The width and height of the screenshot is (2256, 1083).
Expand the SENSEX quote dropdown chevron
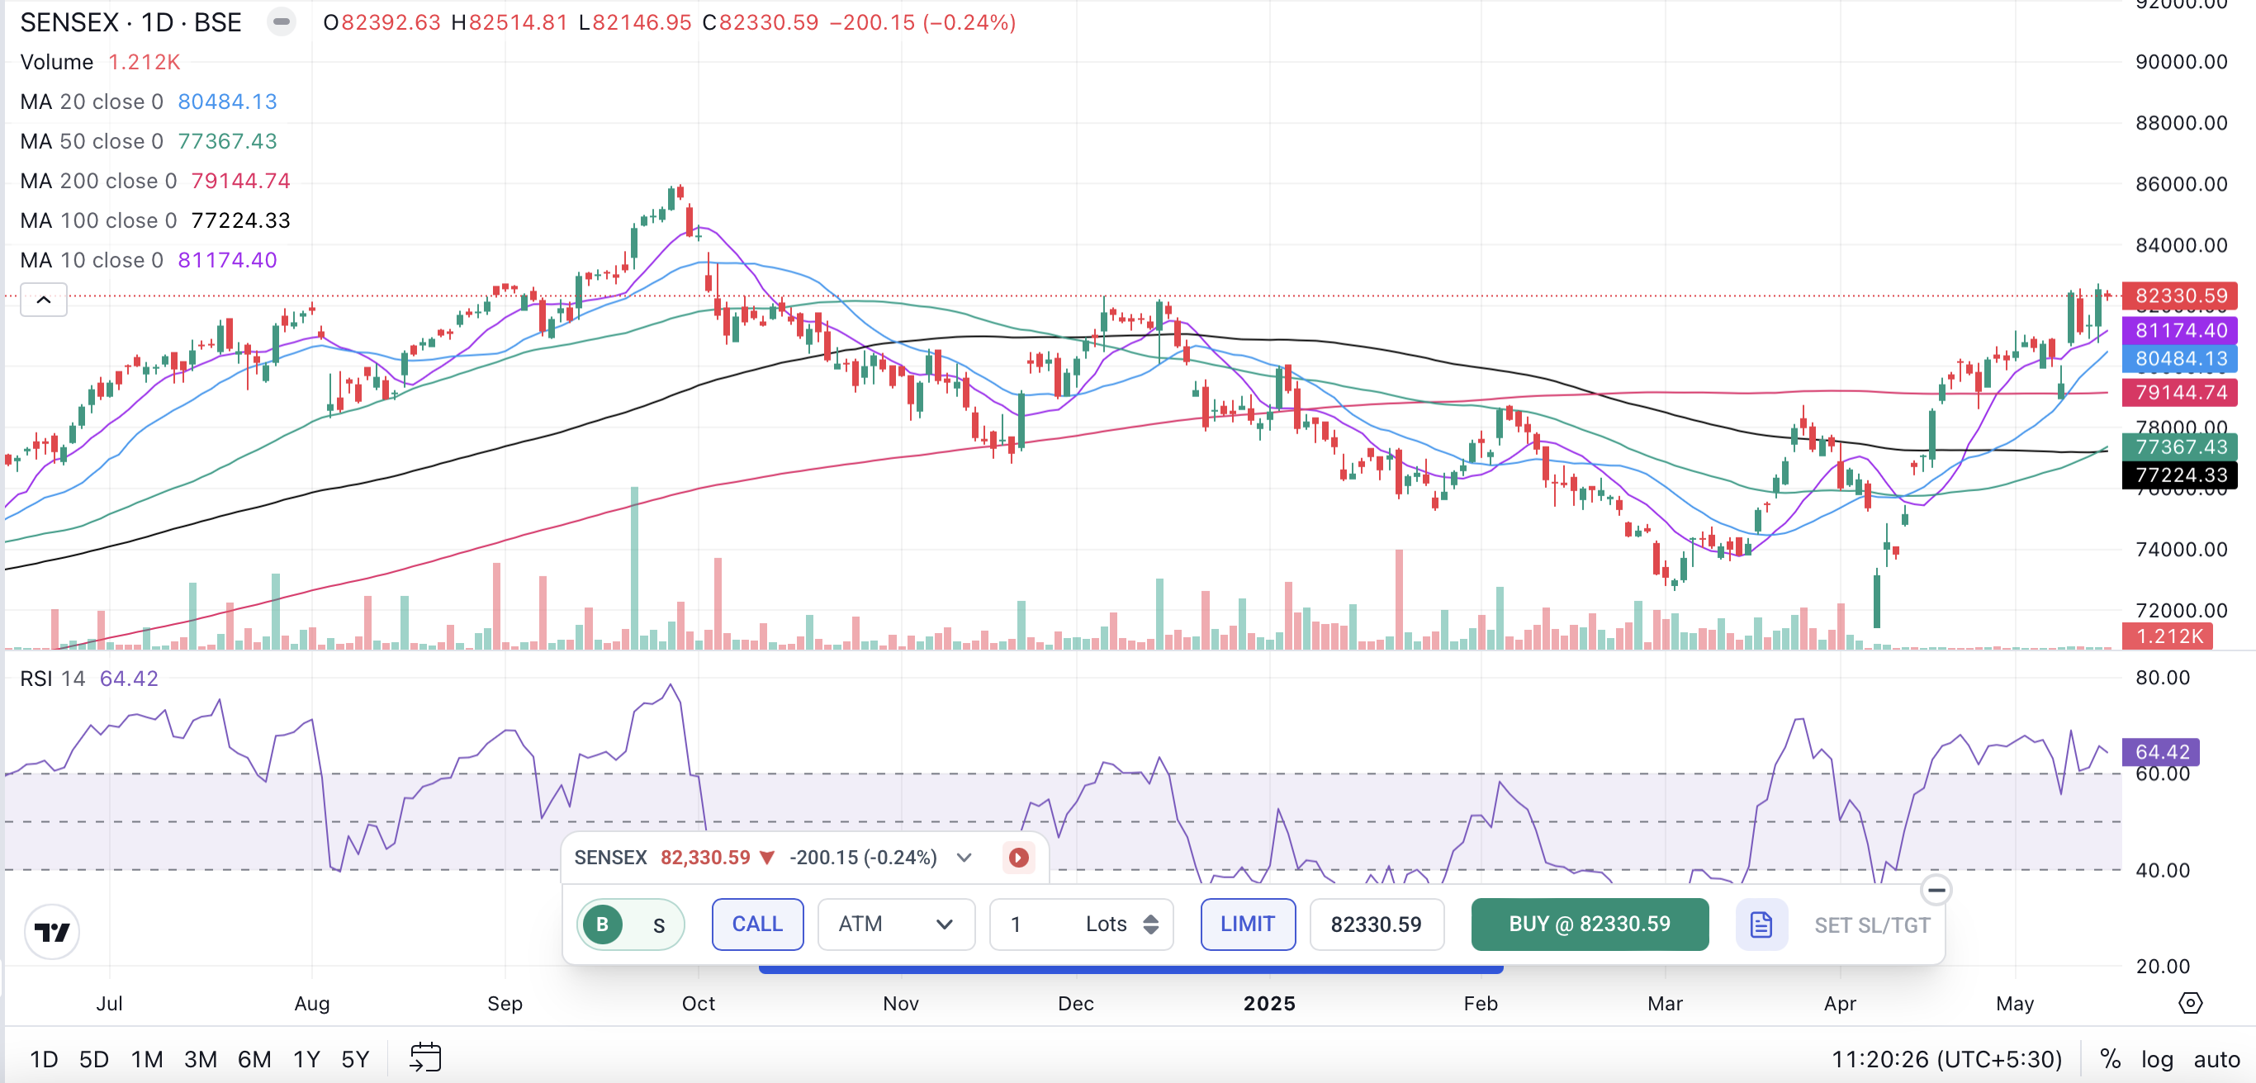[964, 857]
